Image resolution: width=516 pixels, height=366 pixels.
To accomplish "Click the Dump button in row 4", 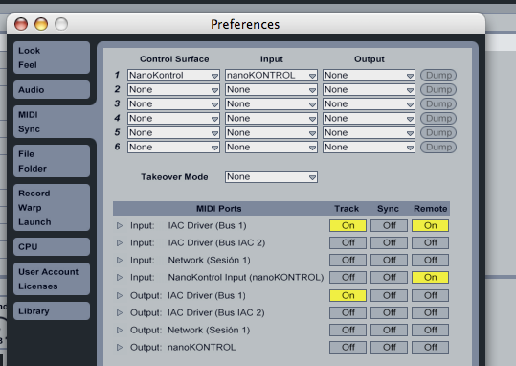I will pos(438,118).
